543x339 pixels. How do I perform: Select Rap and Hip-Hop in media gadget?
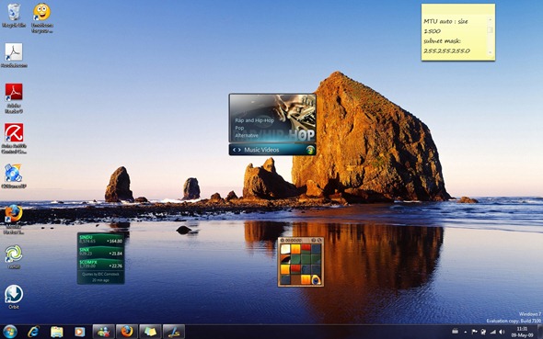(255, 120)
